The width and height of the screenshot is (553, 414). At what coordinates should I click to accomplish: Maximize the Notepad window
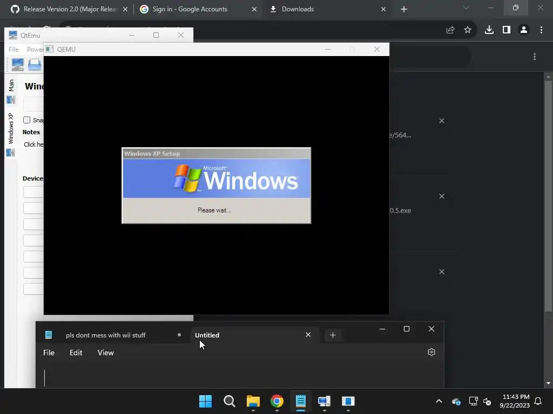pyautogui.click(x=407, y=329)
